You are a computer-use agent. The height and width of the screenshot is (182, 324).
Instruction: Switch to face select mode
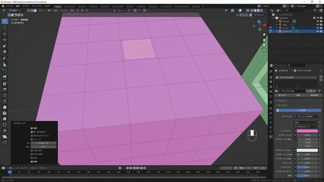click(x=35, y=10)
